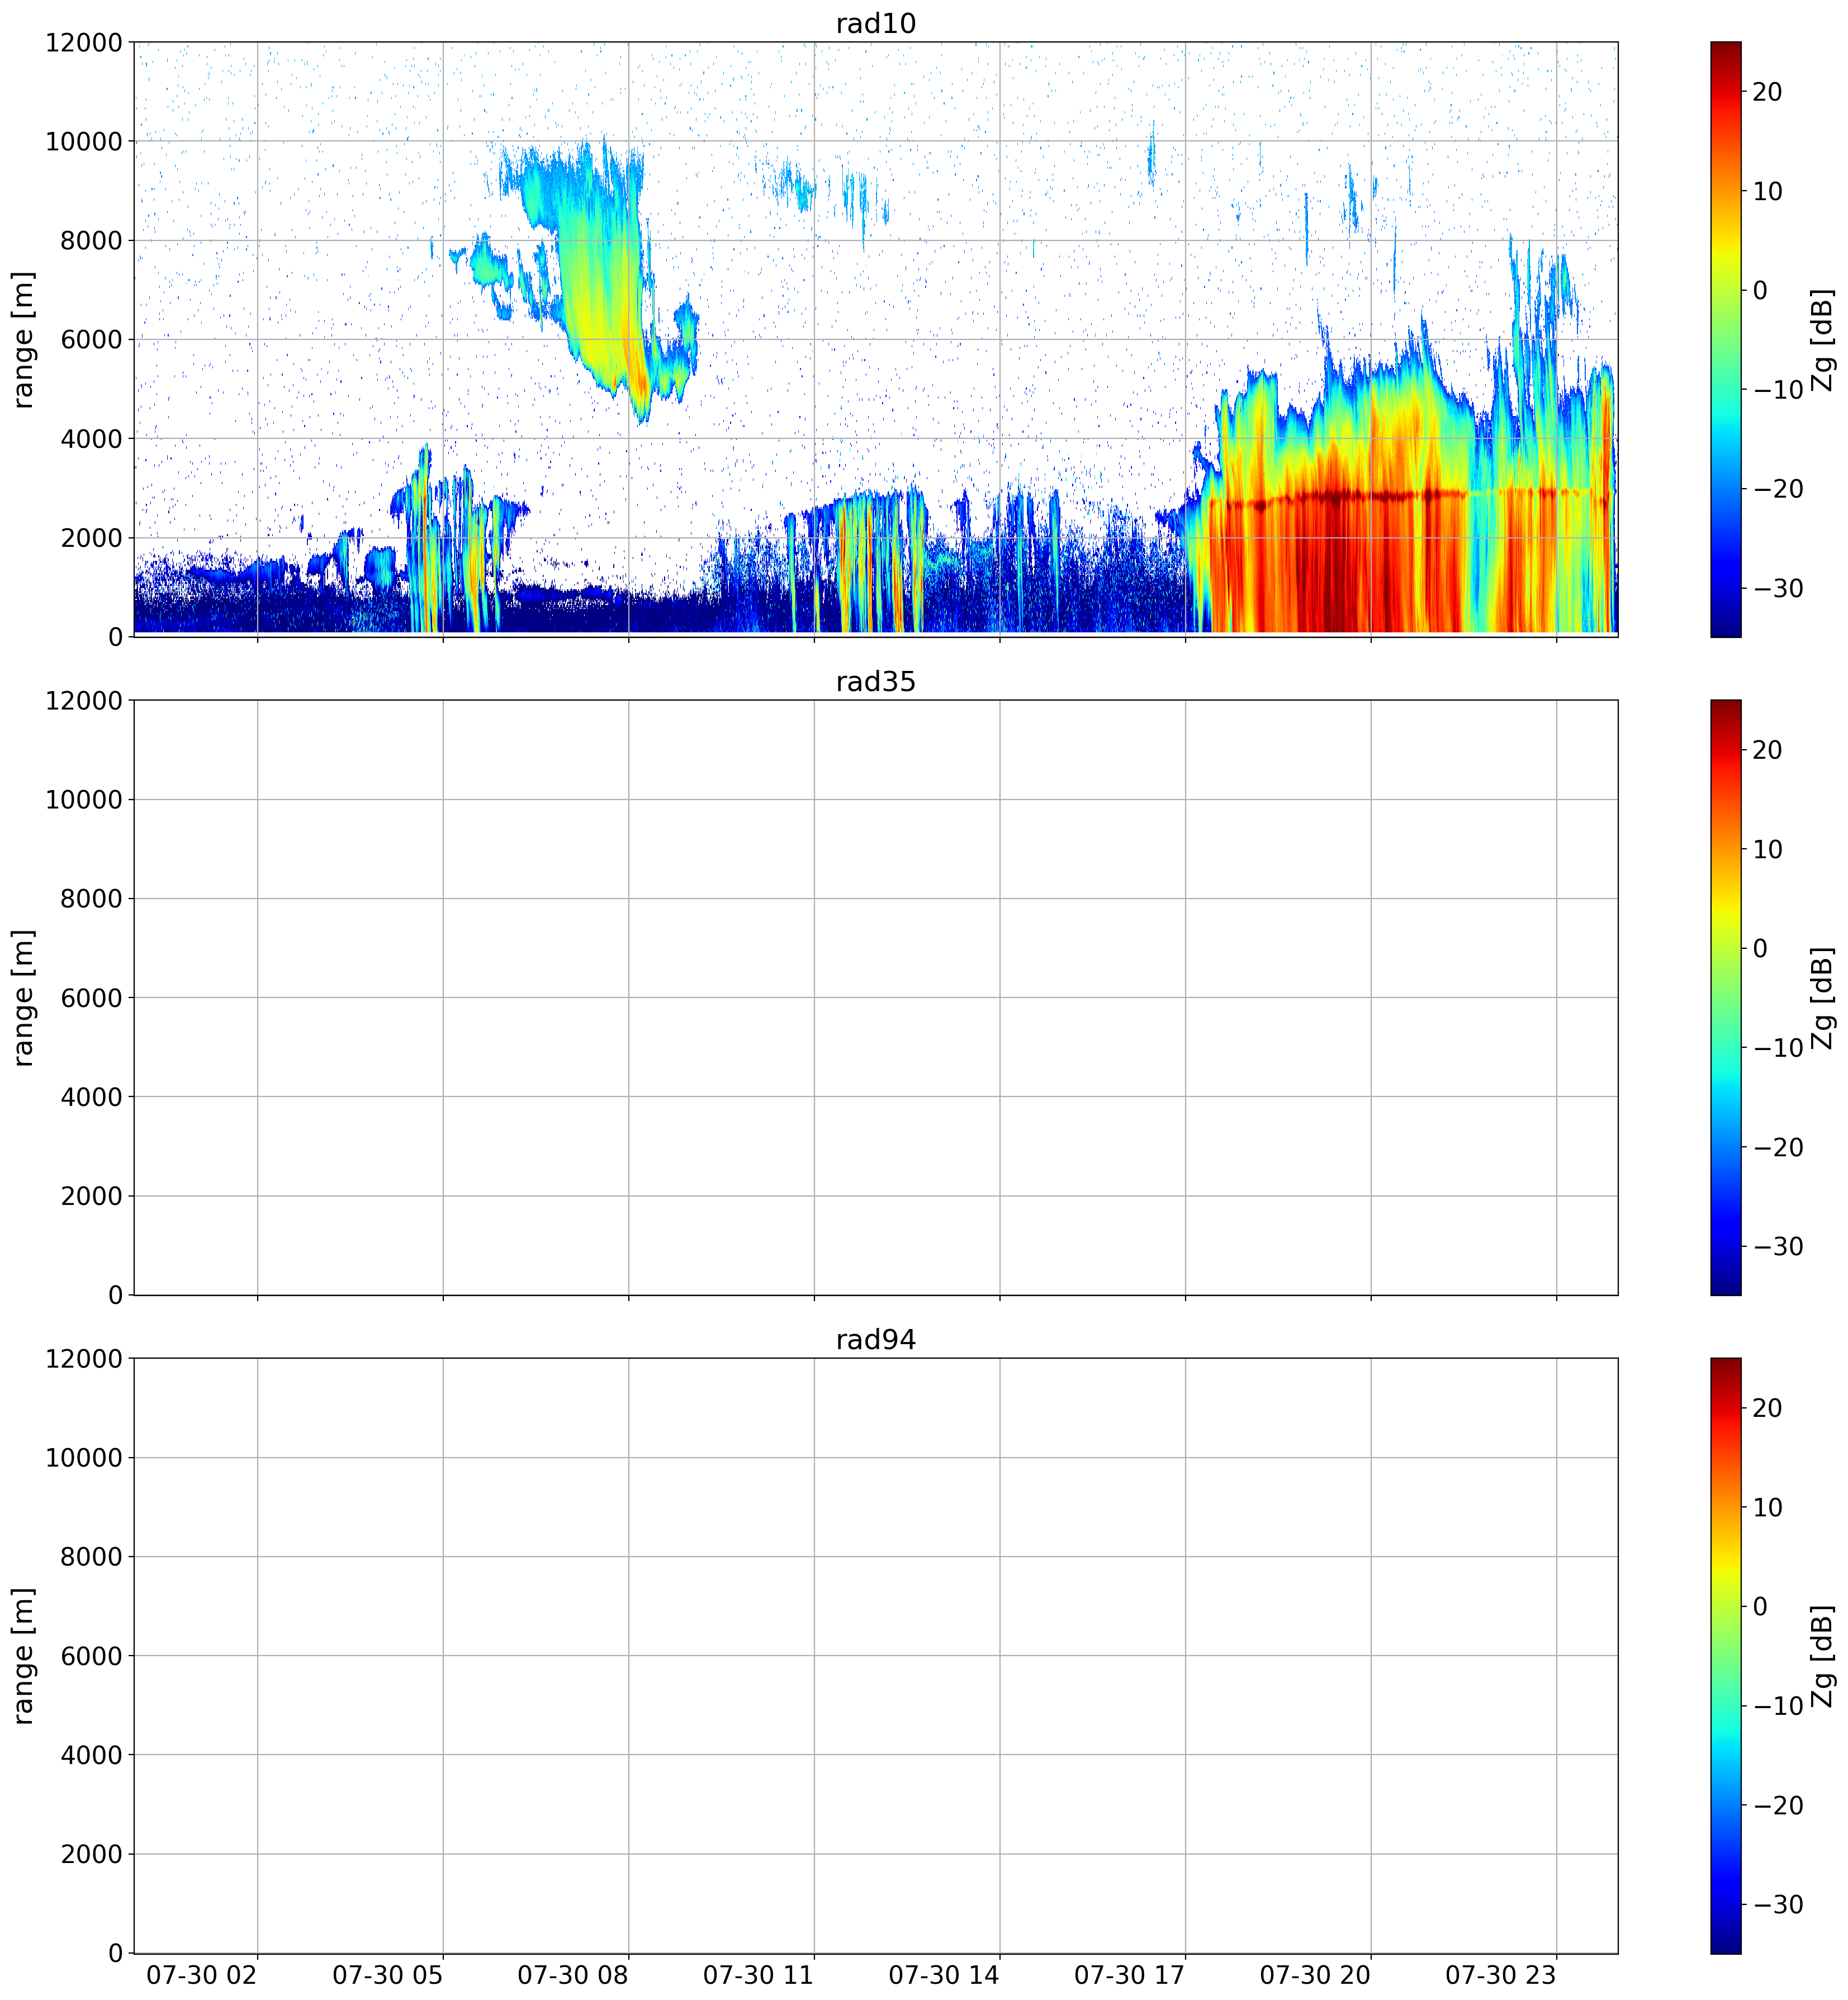
Task: Select the "07-30 08" time axis label
Action: coord(573,1976)
